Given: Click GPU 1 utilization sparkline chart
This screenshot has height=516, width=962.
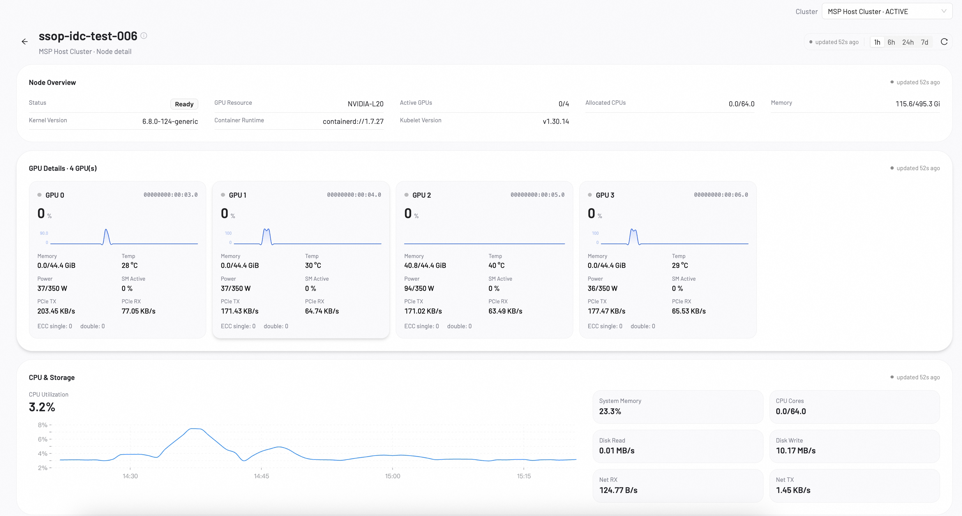Looking at the screenshot, I should [301, 237].
